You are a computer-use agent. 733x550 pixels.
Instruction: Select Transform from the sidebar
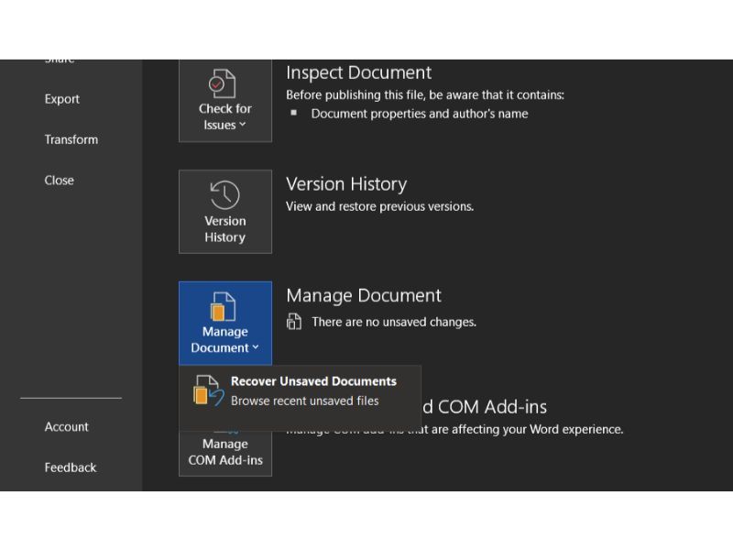(x=71, y=139)
